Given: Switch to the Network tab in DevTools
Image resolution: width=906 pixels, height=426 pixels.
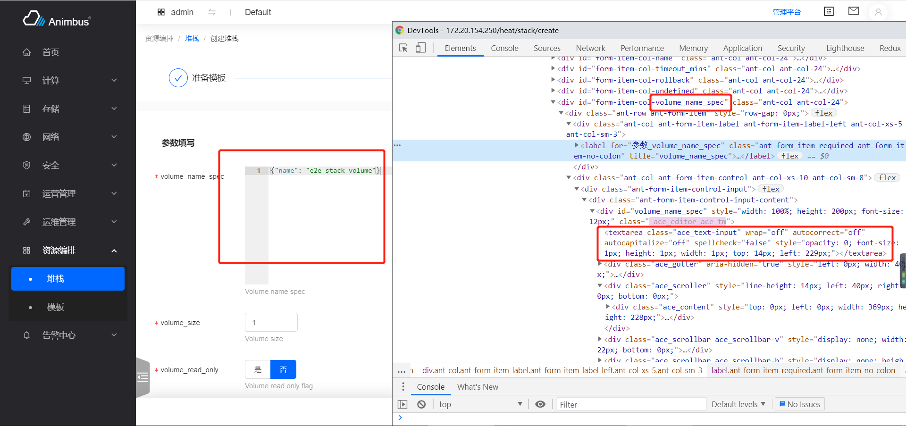Looking at the screenshot, I should point(590,48).
